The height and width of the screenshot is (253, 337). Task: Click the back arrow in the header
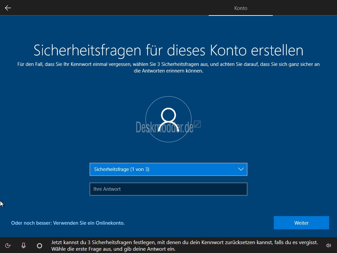coord(8,8)
